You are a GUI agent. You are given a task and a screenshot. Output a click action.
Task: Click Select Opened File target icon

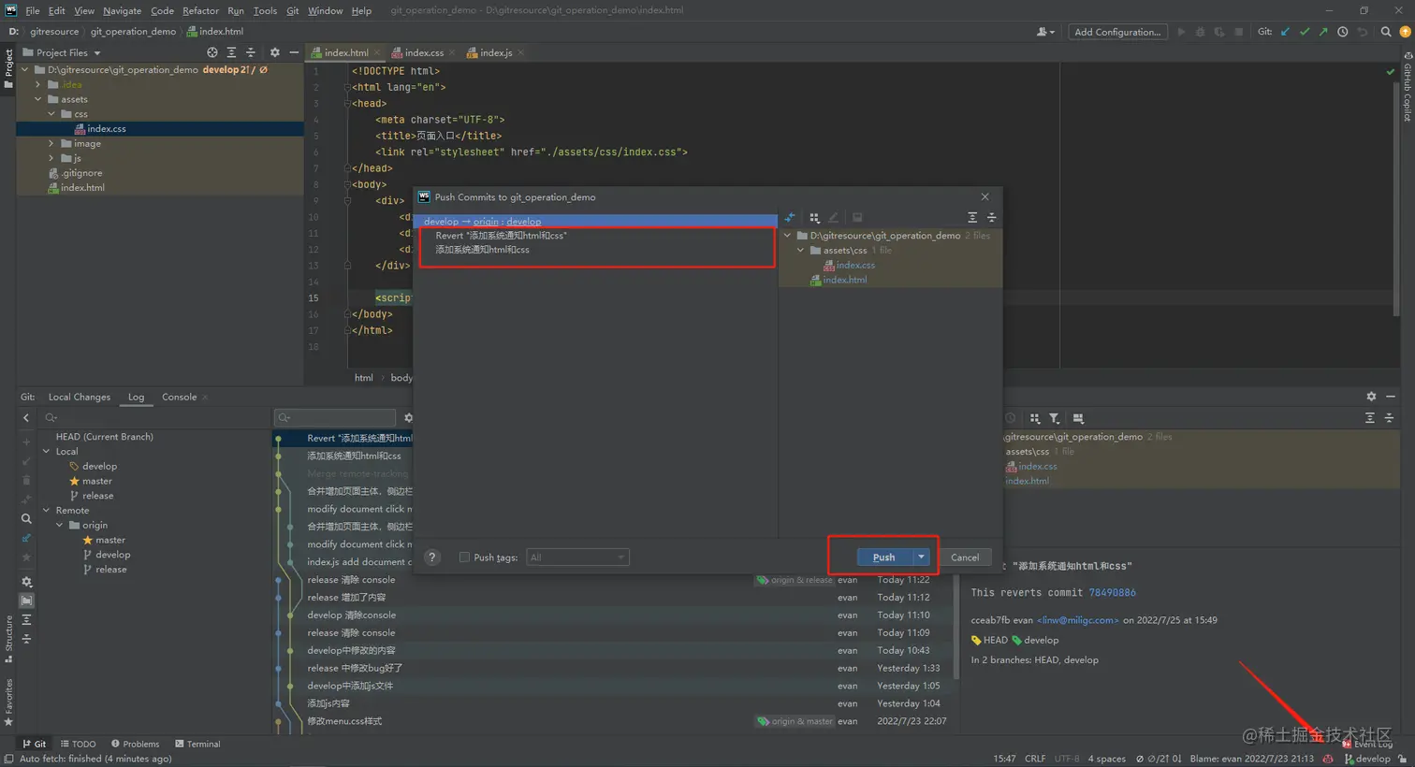212,52
